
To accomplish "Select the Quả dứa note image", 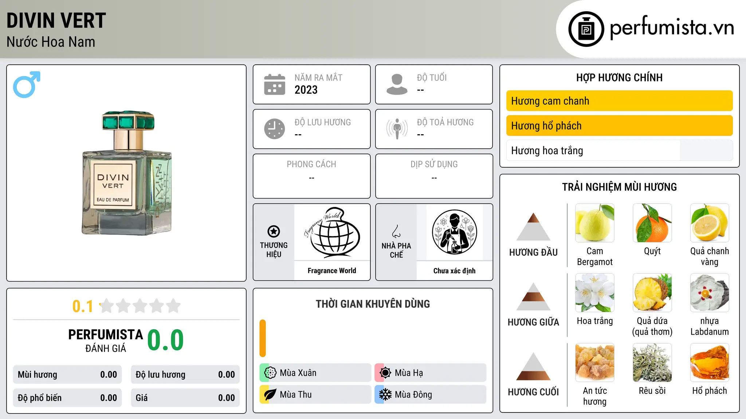I will (652, 293).
